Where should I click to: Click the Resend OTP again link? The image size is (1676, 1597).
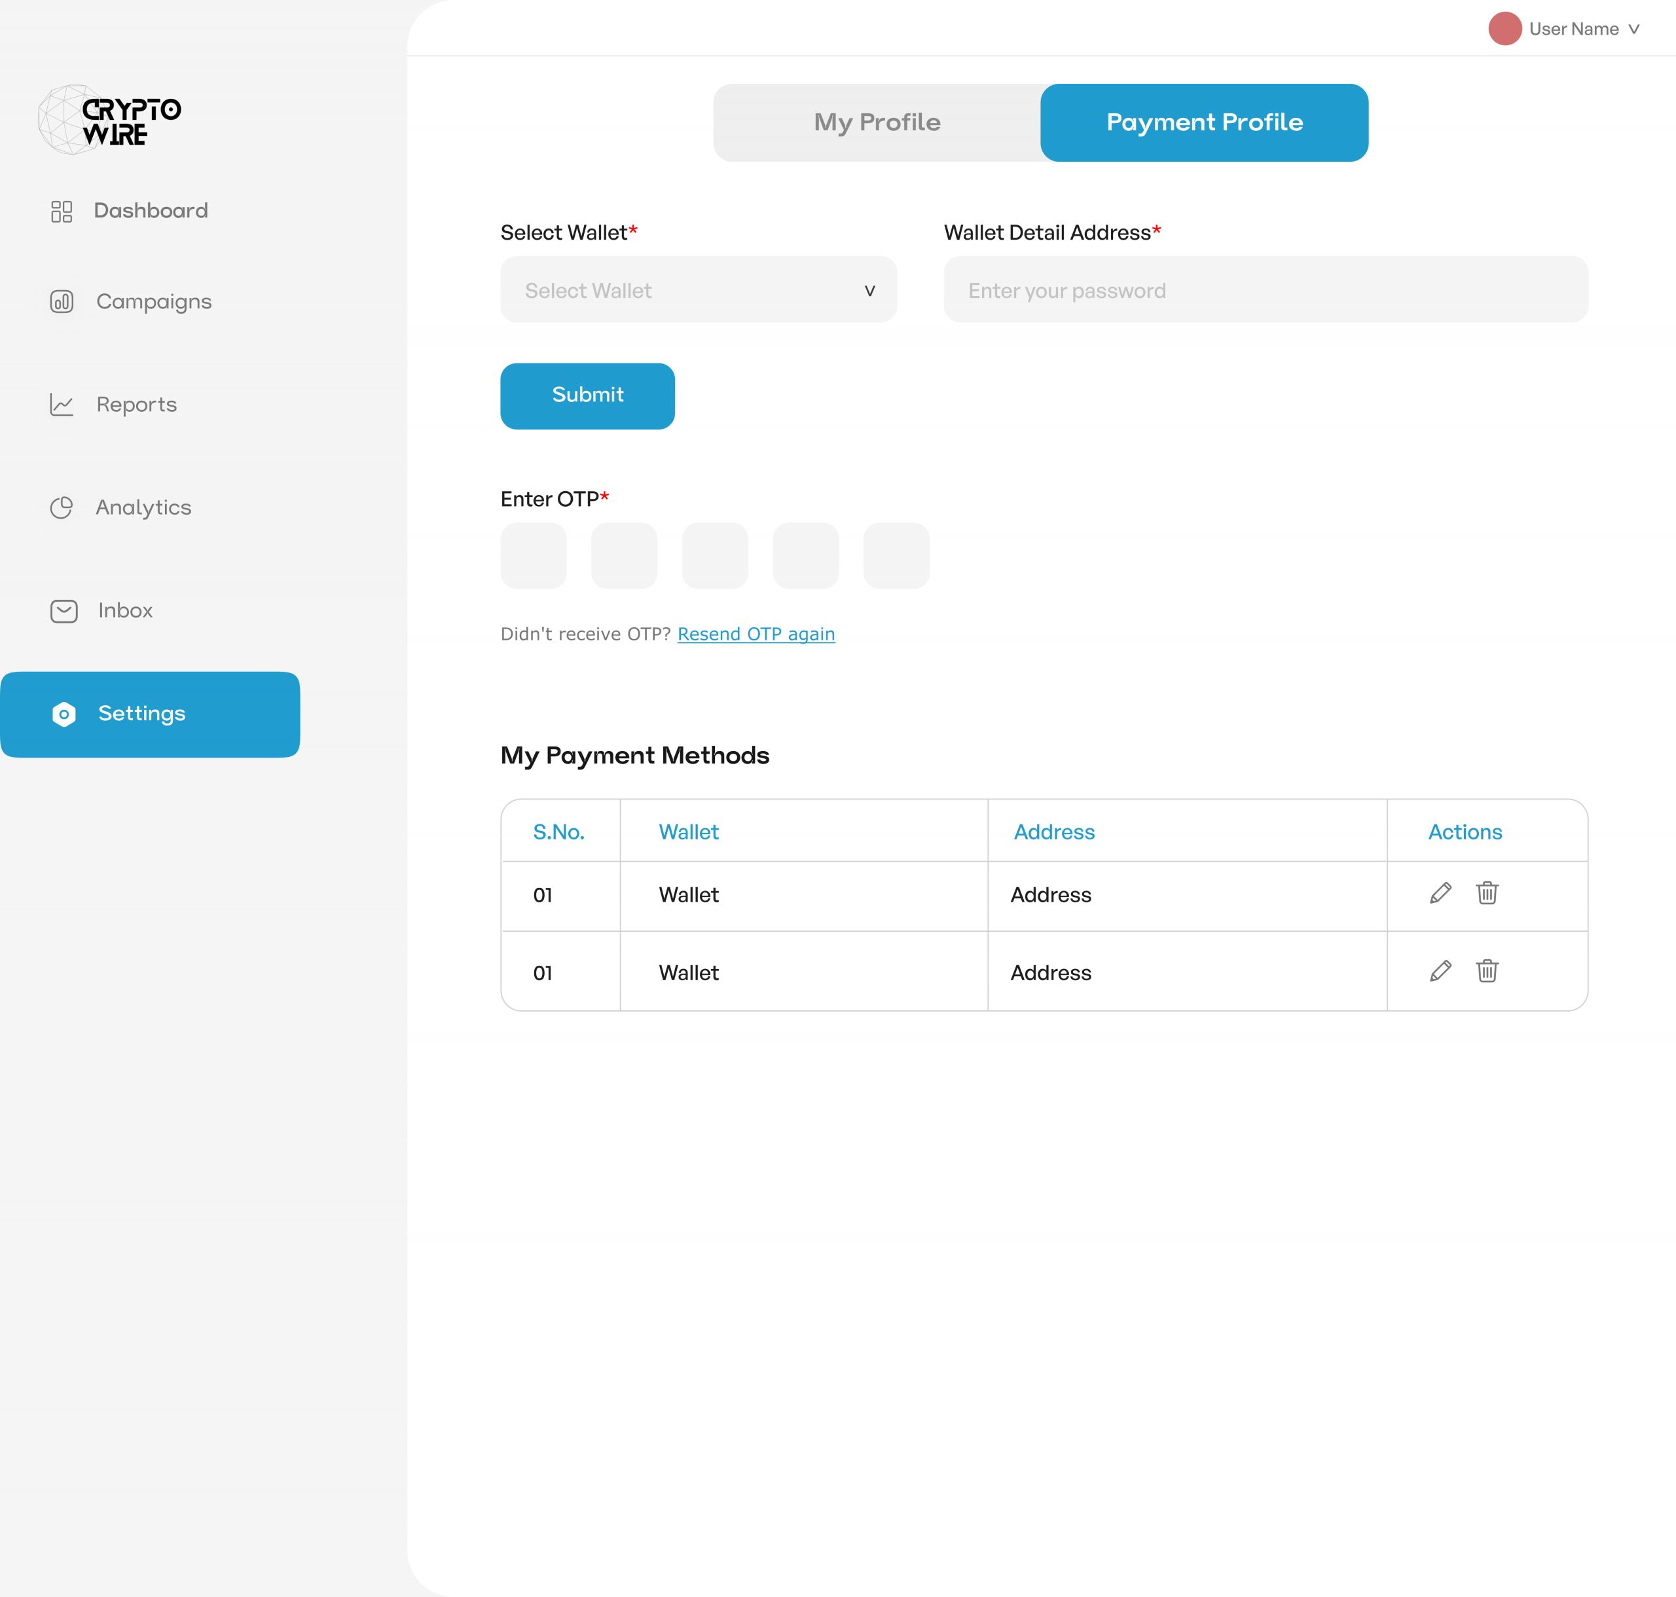[x=756, y=634]
